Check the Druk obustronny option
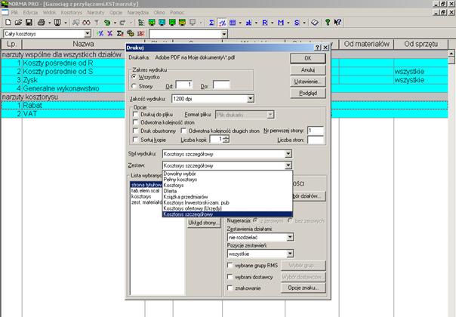The height and width of the screenshot is (317, 456). (136, 131)
